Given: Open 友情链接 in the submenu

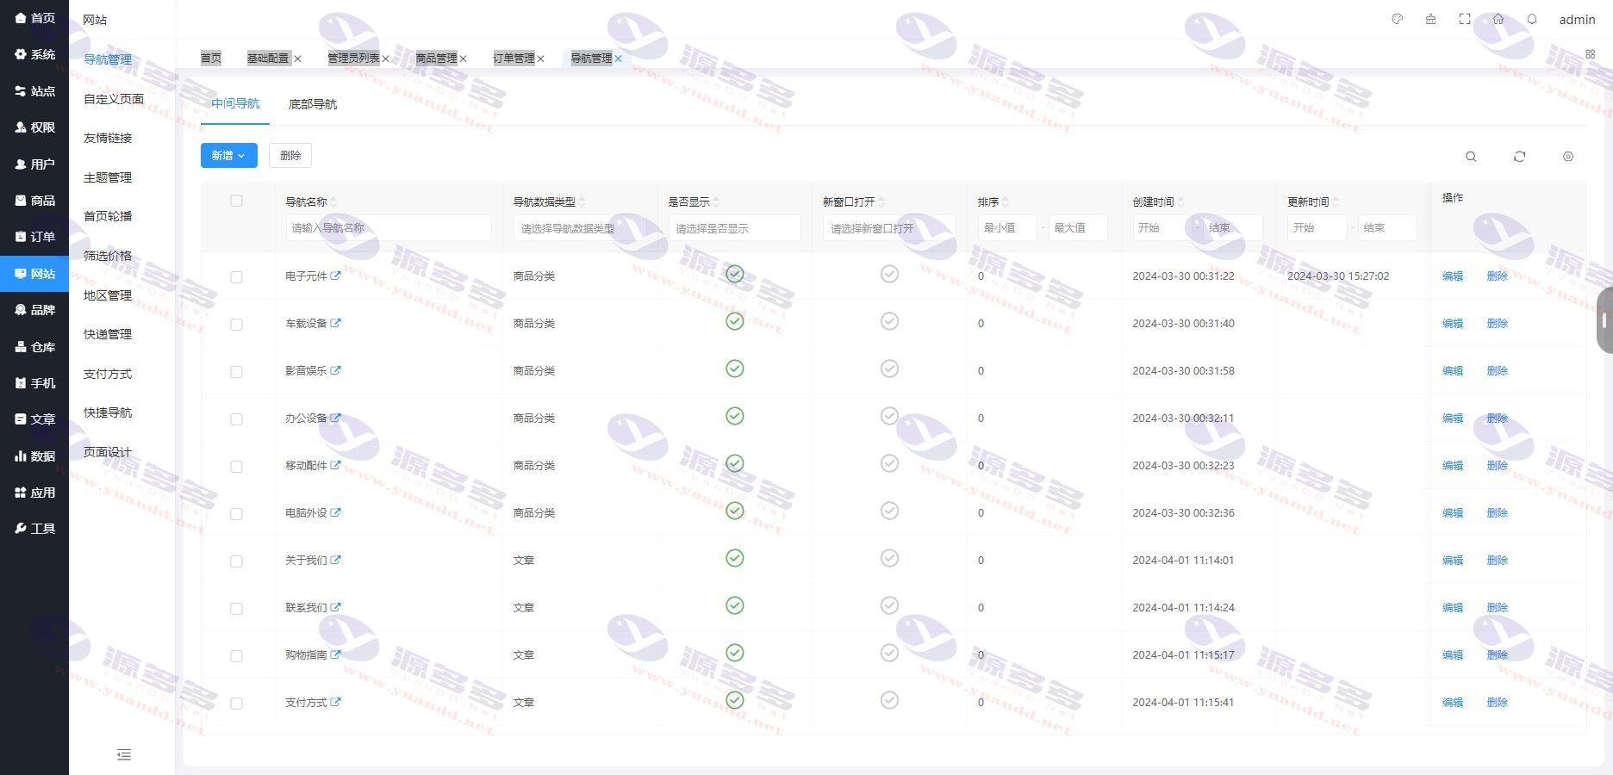Looking at the screenshot, I should pyautogui.click(x=108, y=138).
